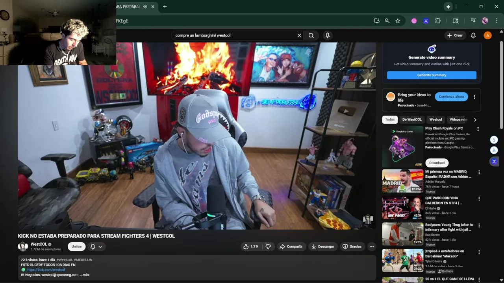Click the Unirse join button
The image size is (504, 283).
[x=76, y=246]
